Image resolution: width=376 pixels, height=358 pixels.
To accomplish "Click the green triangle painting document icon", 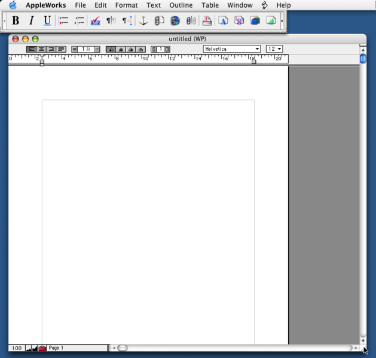I will tap(271, 21).
